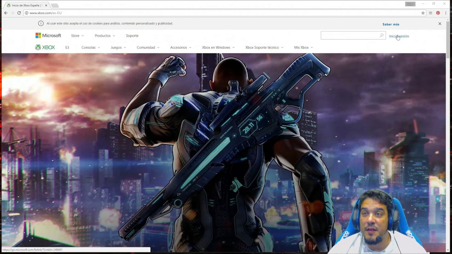Expand the Mis Xbox dropdown

303,47
